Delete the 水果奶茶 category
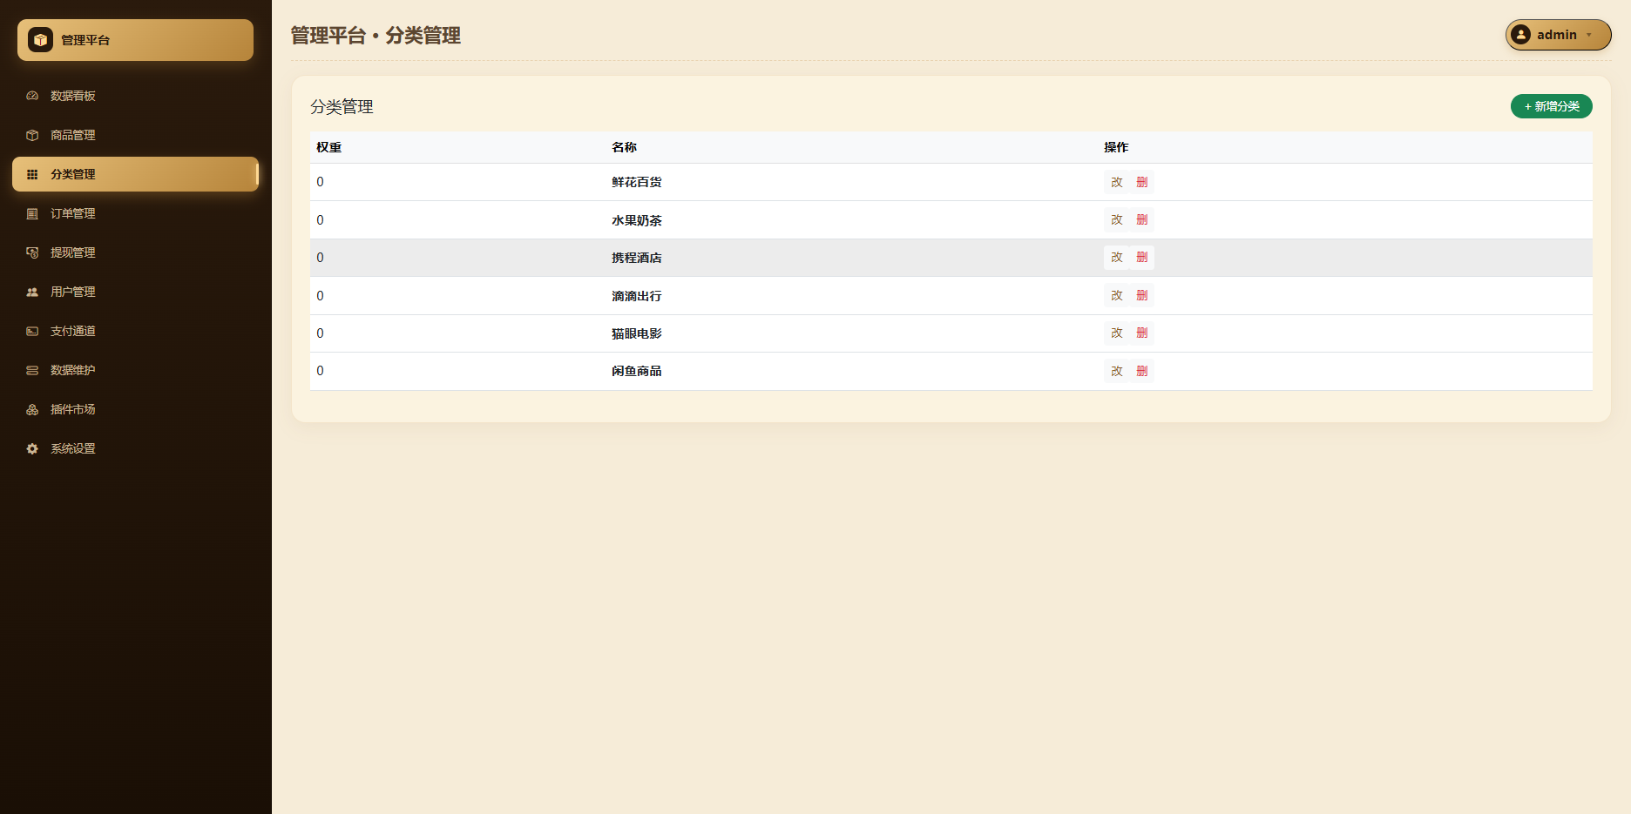 click(1142, 219)
